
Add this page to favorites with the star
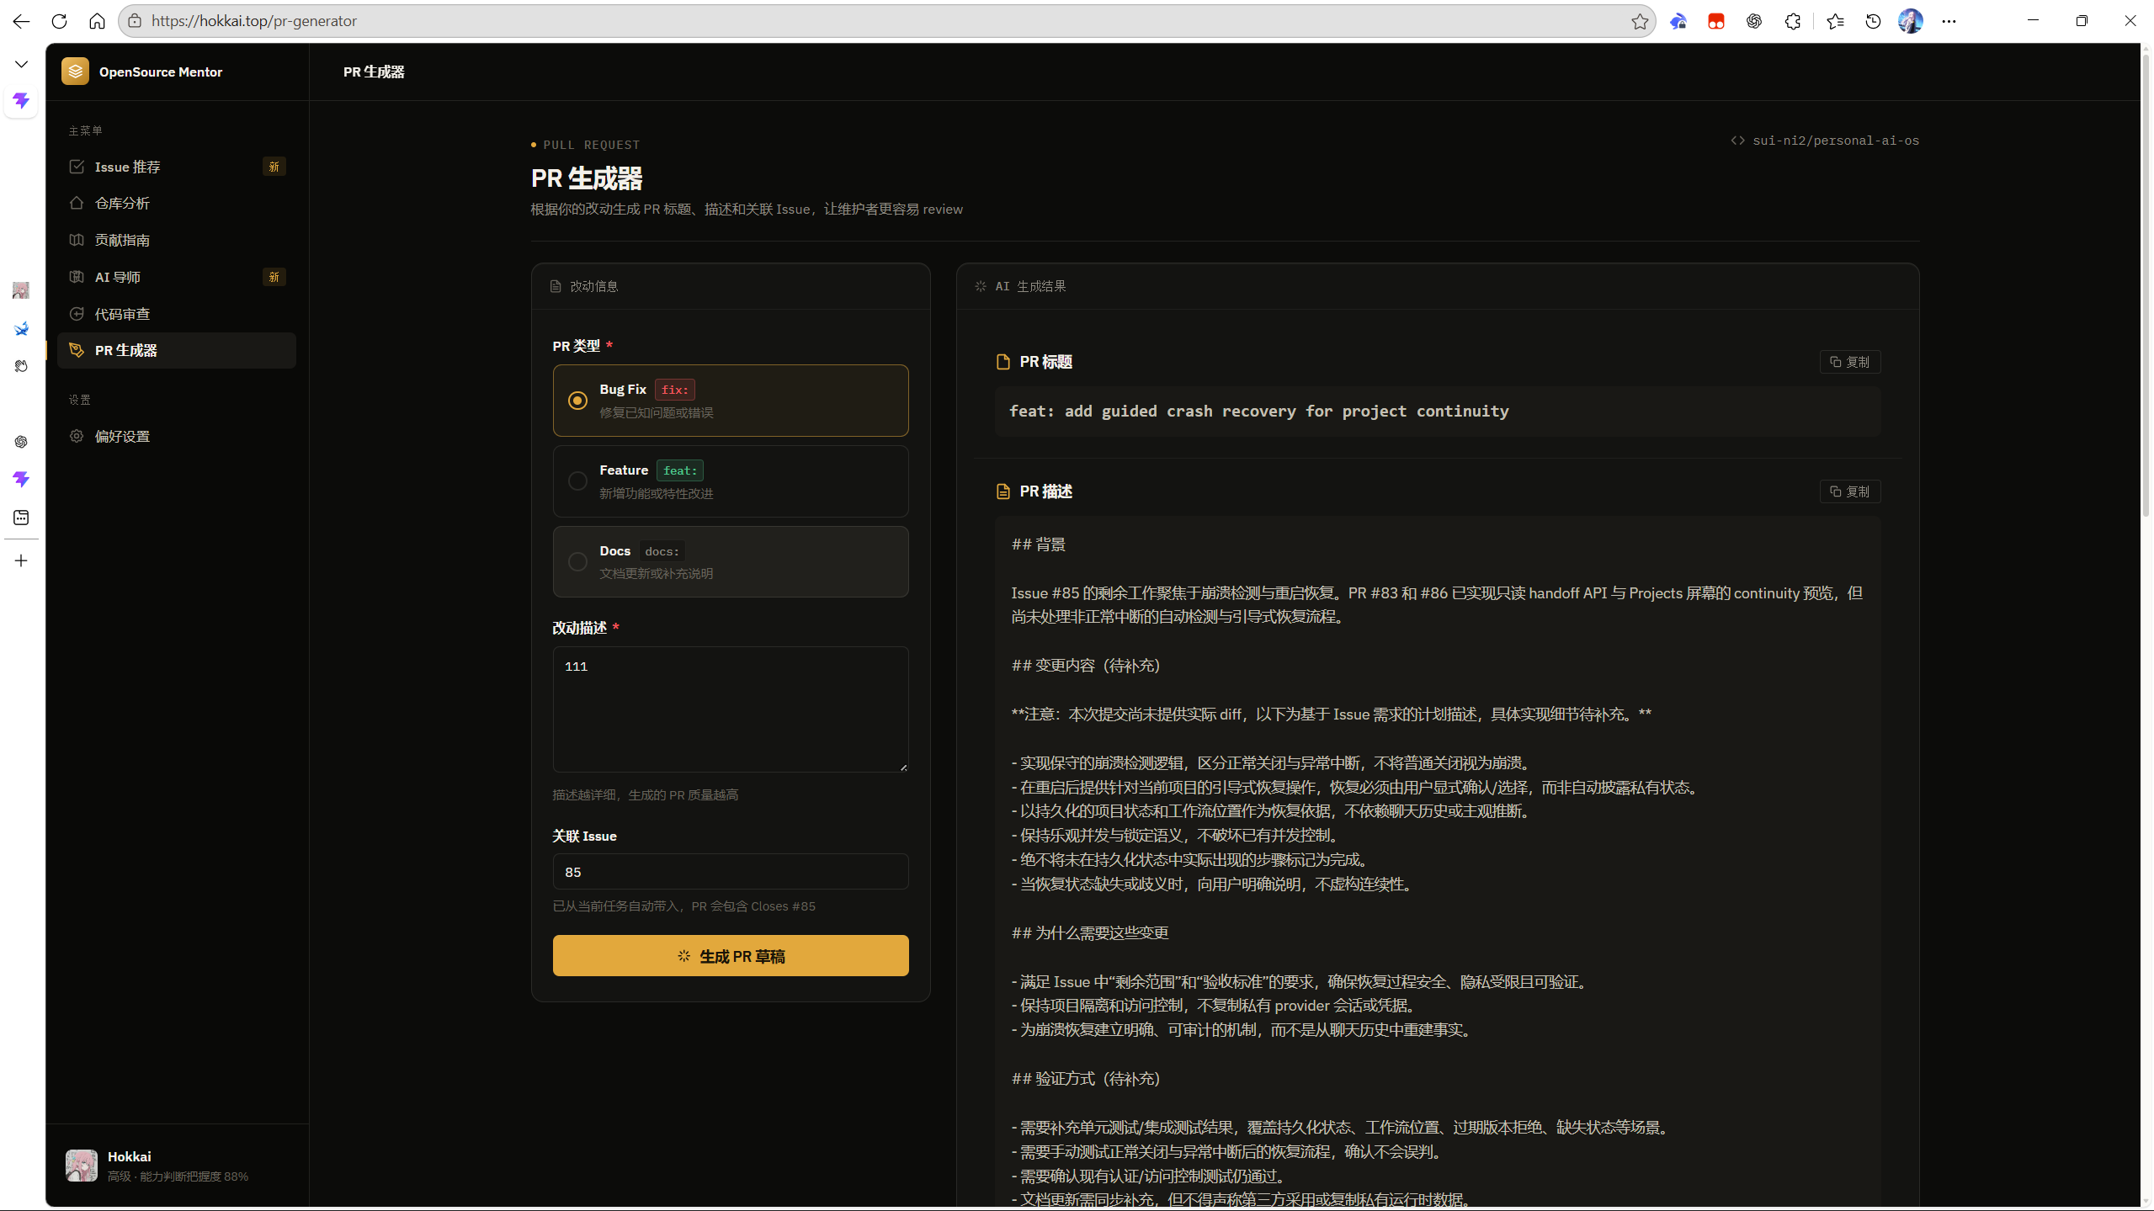coord(1639,21)
